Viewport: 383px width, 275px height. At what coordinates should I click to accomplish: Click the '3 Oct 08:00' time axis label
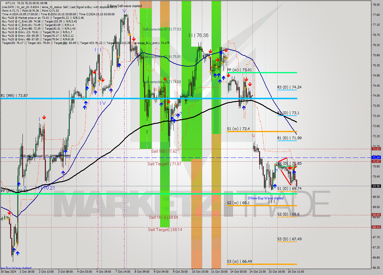(66, 272)
